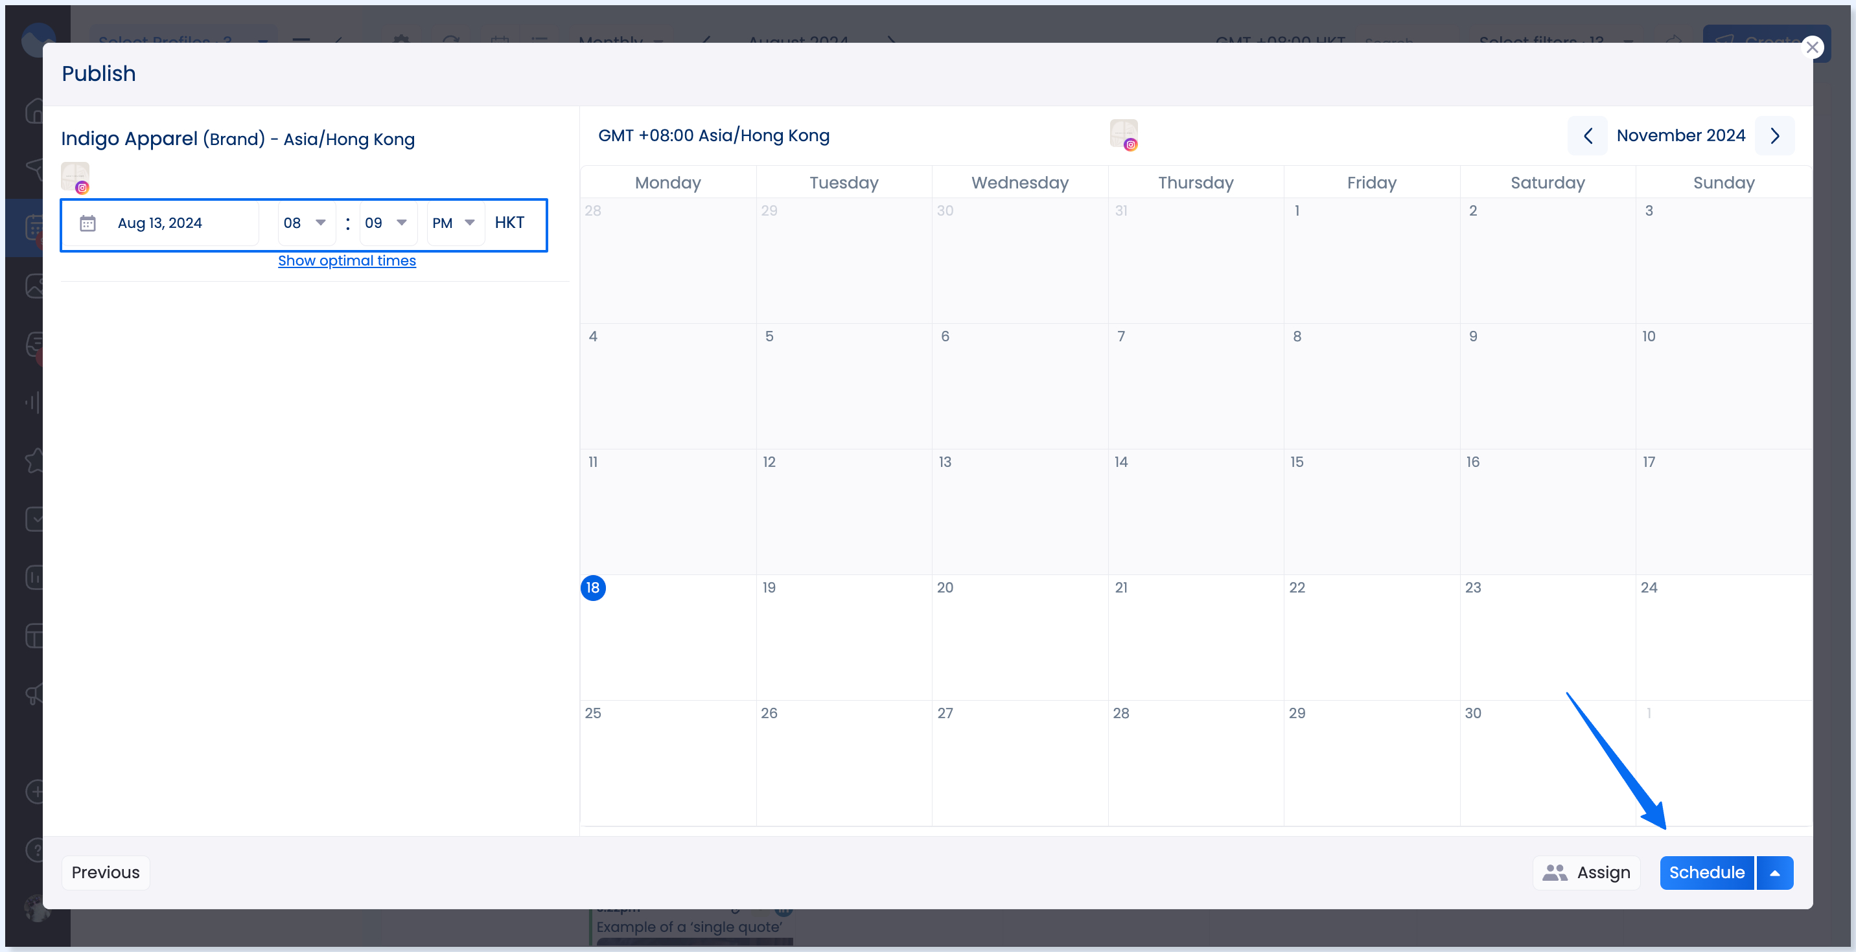Select November 10 on the calendar
1856x952 pixels.
click(x=1723, y=386)
